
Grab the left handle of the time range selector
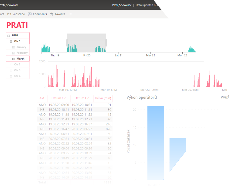[67, 43]
